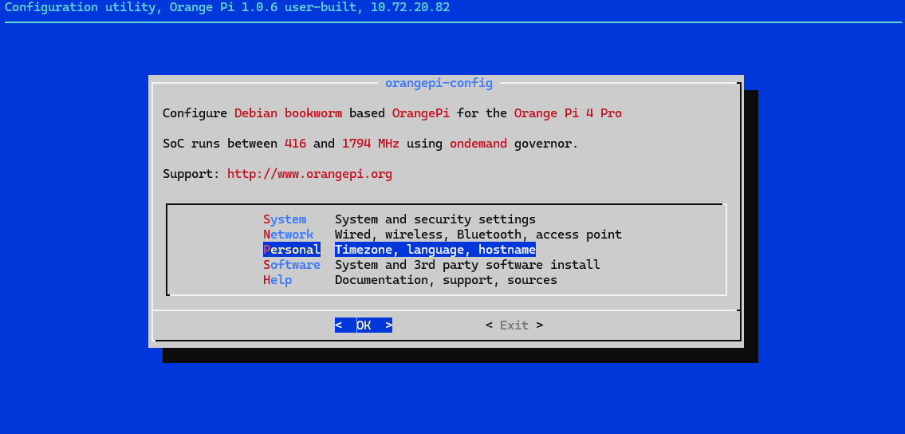Click "System and 3rd party software install" text
This screenshot has height=434, width=905.
[x=467, y=264]
